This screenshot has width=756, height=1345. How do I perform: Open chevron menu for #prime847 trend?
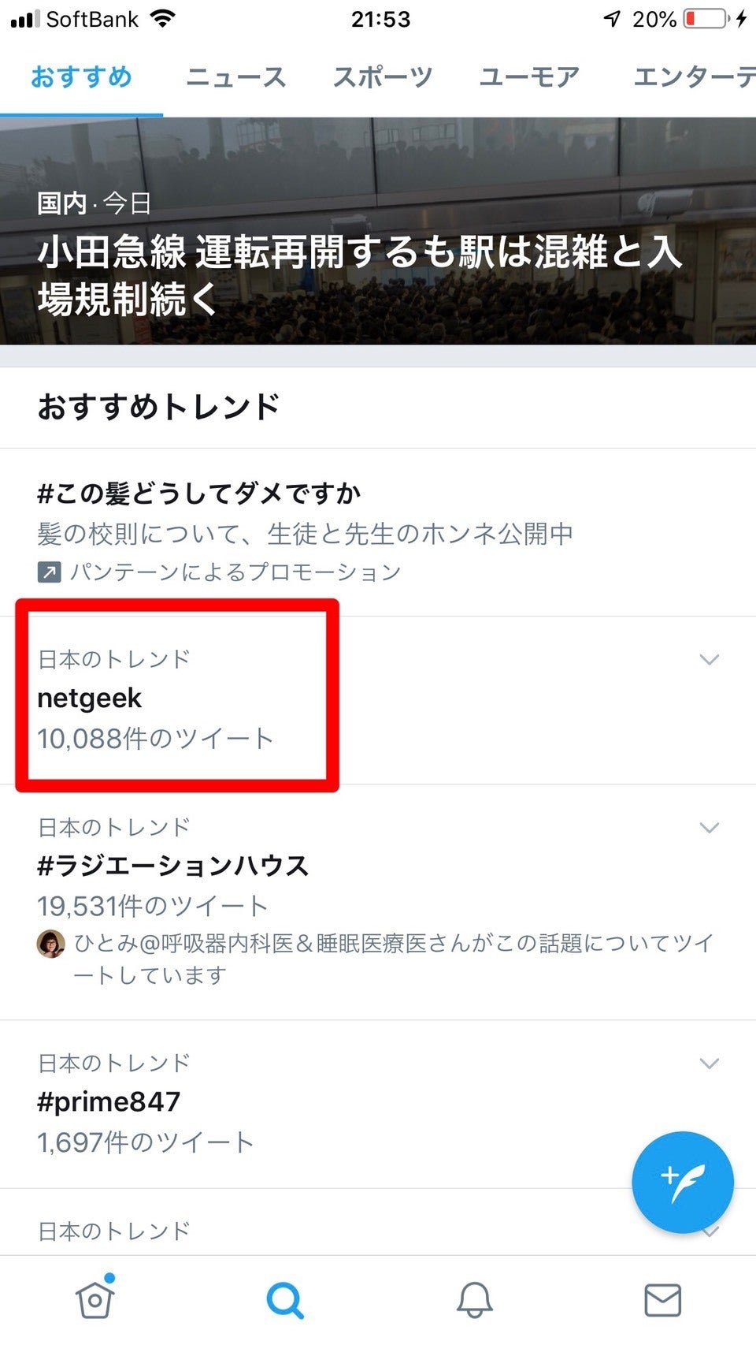click(x=710, y=1064)
